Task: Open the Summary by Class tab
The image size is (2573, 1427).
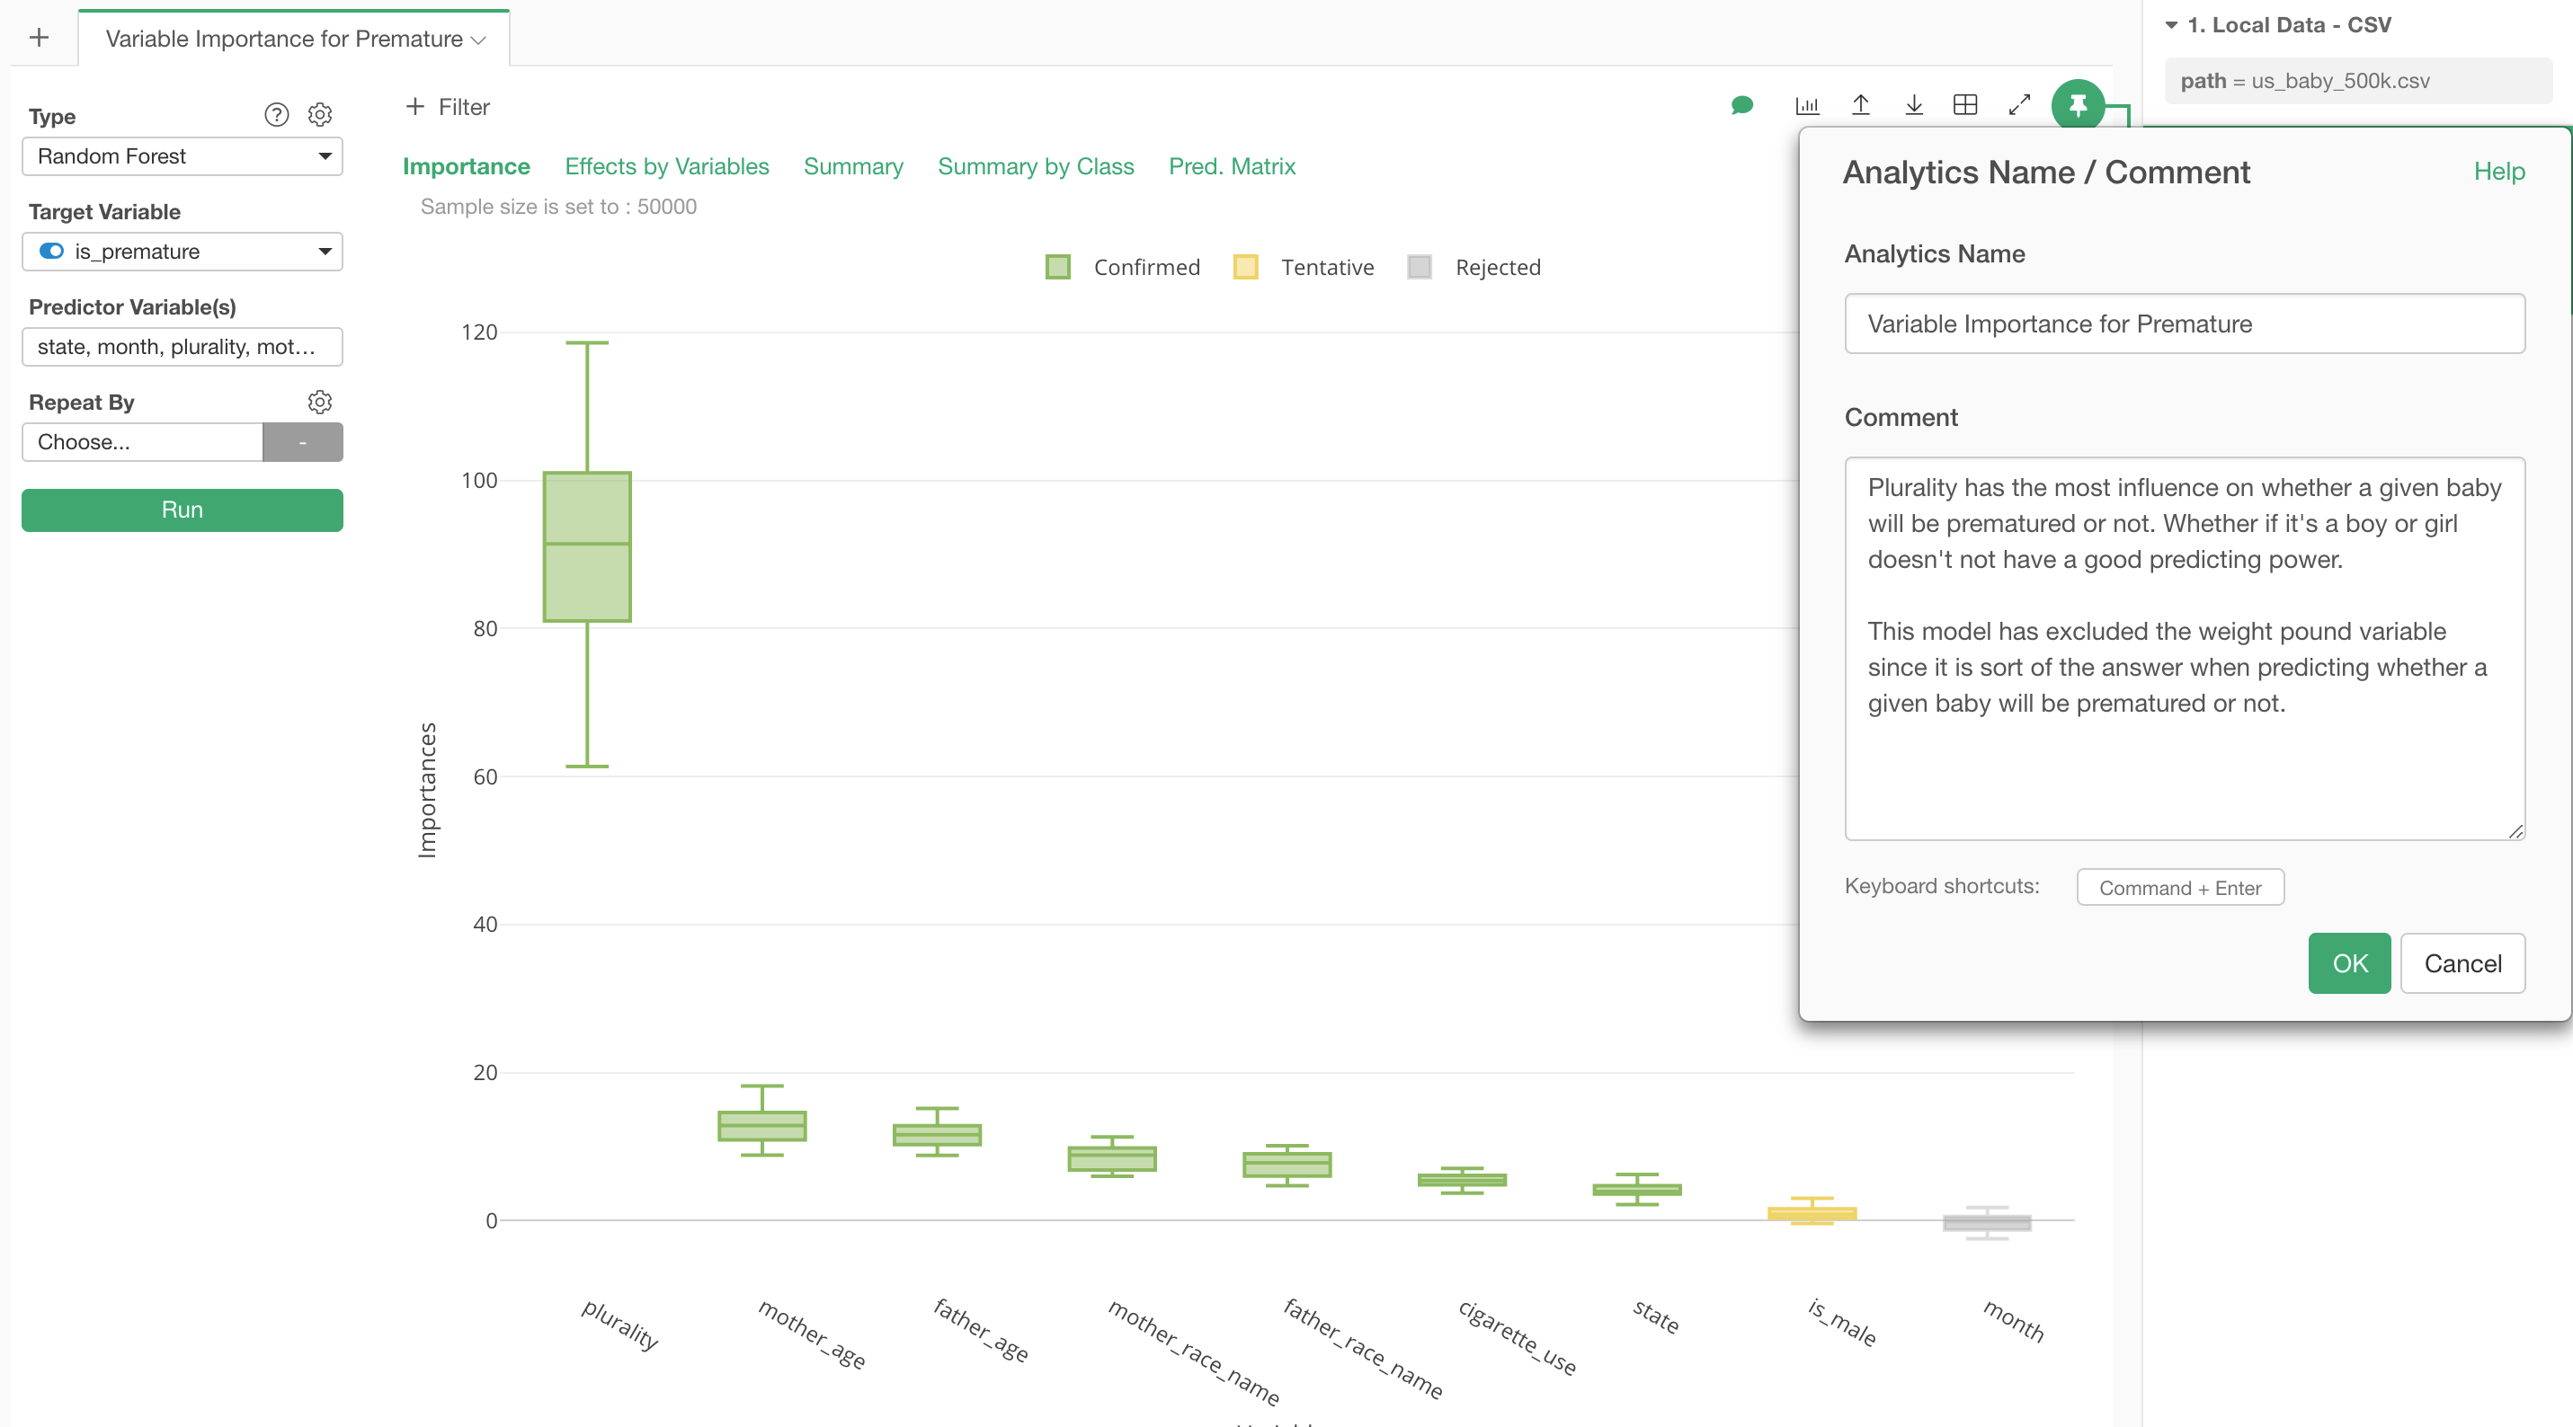Action: click(1035, 167)
